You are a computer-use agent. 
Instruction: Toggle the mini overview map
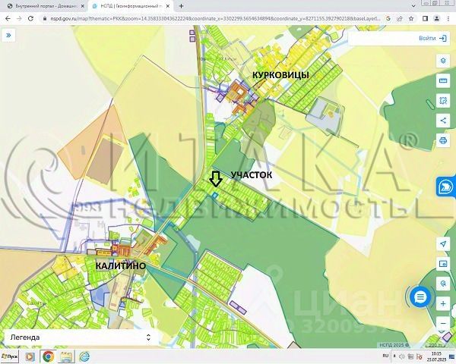[443, 263]
